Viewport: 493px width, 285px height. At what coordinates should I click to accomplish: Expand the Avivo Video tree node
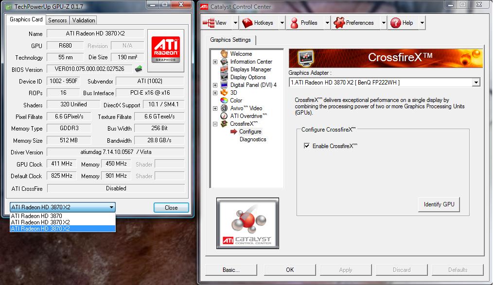(x=215, y=108)
